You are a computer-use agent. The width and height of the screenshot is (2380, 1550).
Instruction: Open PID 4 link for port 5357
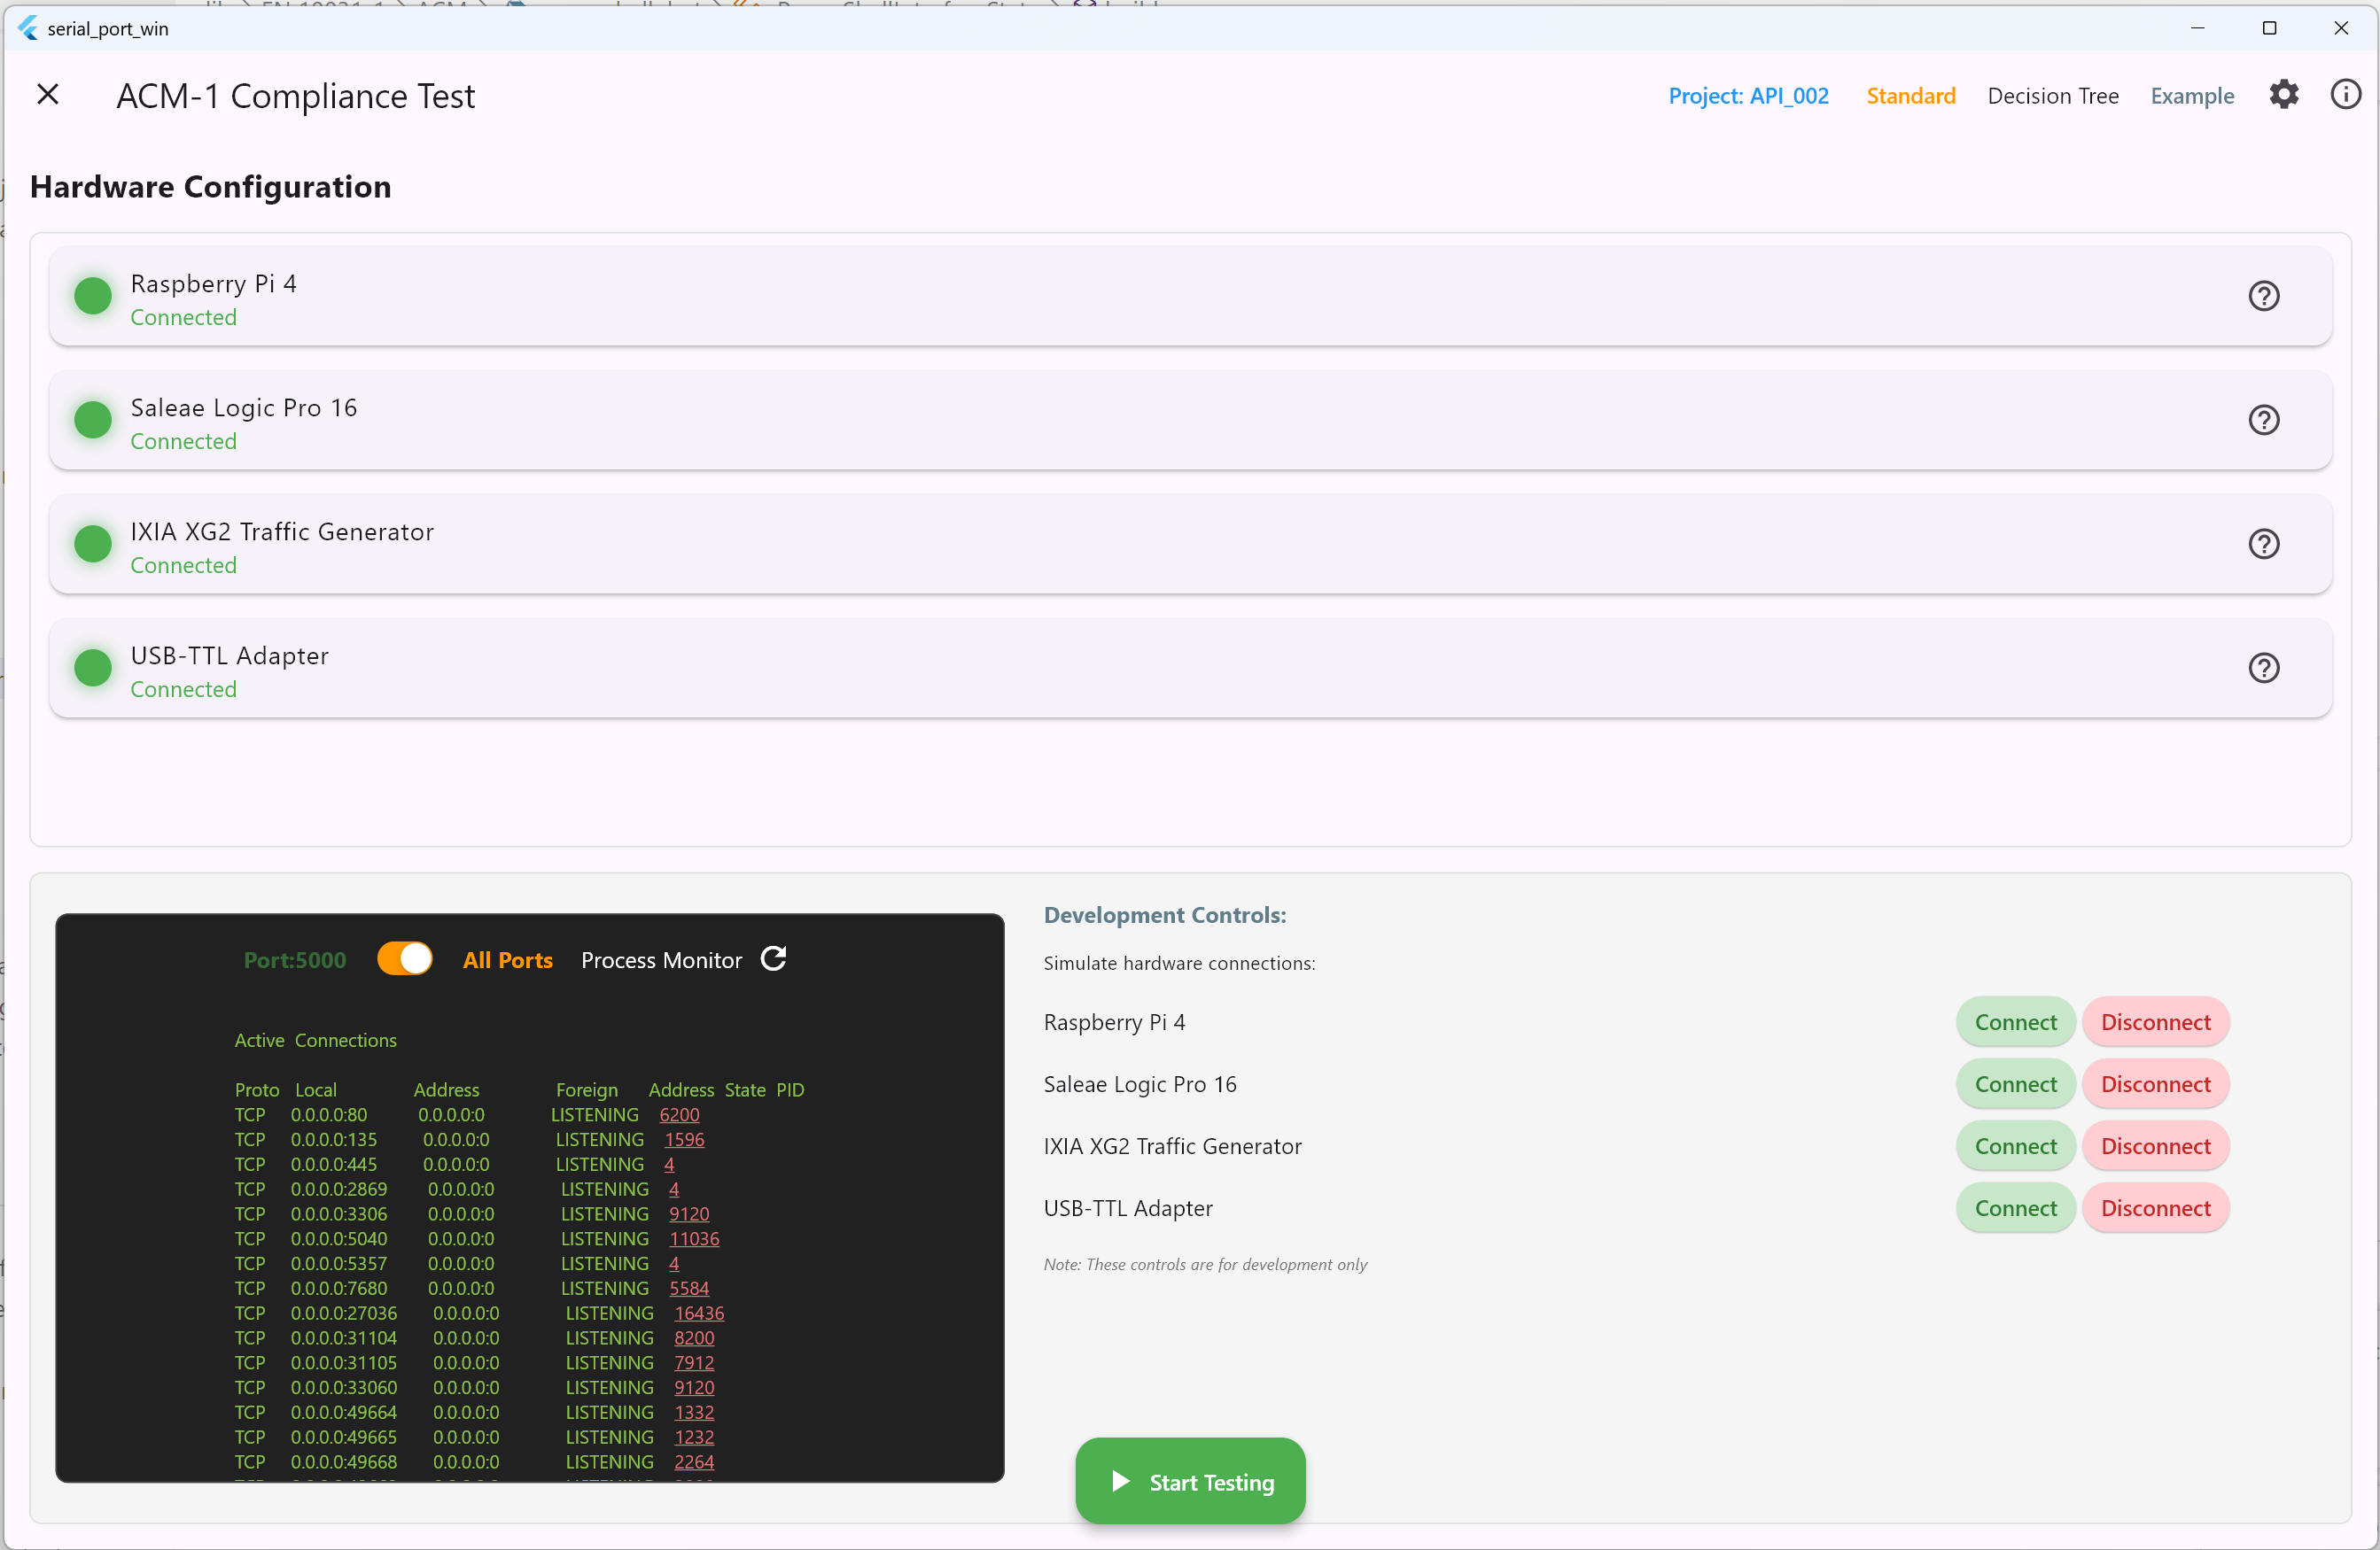(674, 1263)
